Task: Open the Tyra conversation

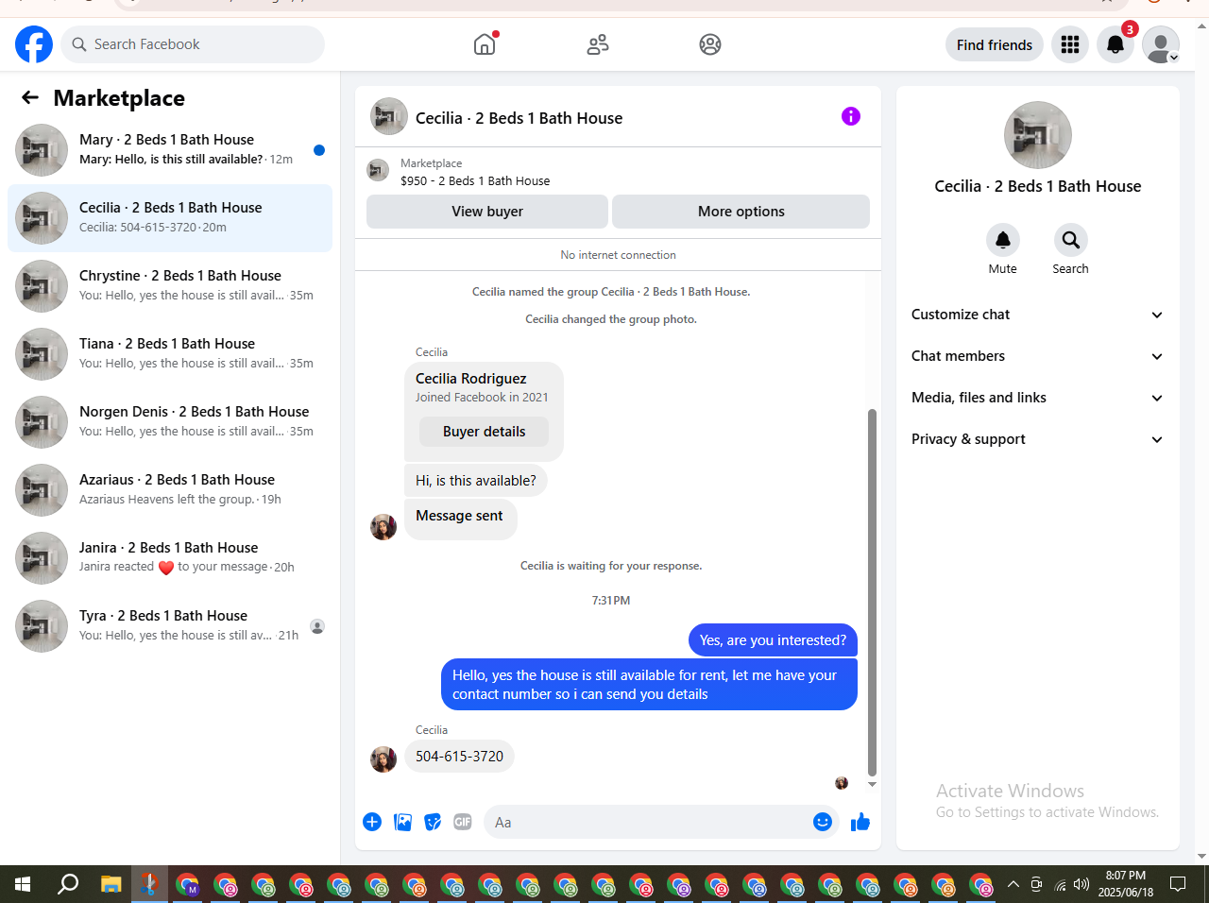Action: click(x=170, y=626)
